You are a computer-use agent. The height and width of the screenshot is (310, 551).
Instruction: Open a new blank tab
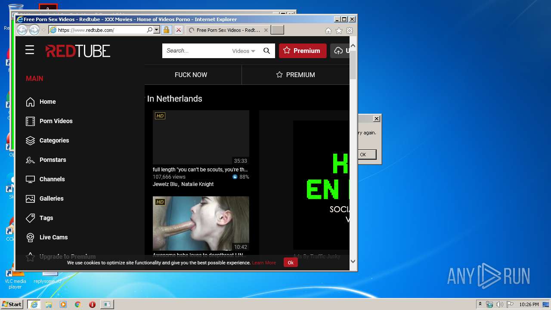tap(278, 30)
